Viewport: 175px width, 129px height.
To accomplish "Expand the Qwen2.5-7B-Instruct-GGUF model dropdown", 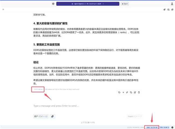I will coord(87,4).
